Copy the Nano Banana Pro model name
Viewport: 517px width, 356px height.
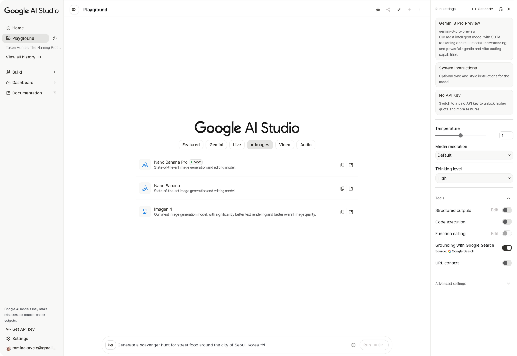pos(342,165)
